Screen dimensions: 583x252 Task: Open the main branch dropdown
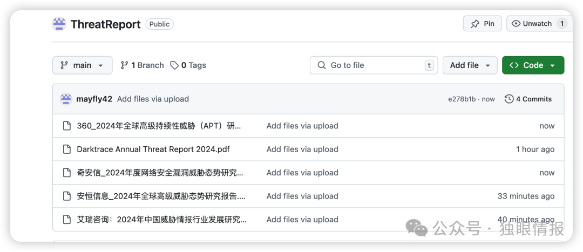click(x=82, y=65)
